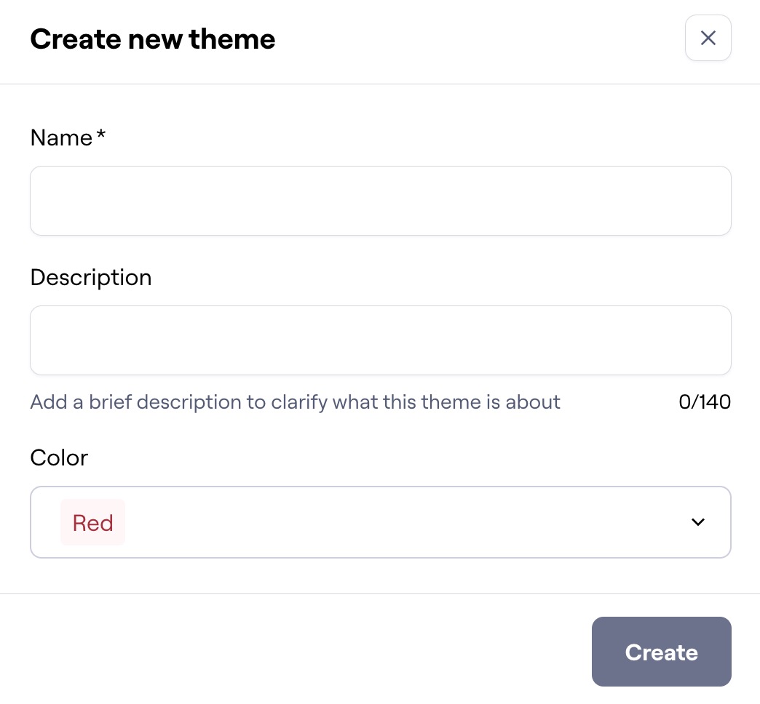This screenshot has height=704, width=760.
Task: Click the Create button
Action: click(x=661, y=652)
